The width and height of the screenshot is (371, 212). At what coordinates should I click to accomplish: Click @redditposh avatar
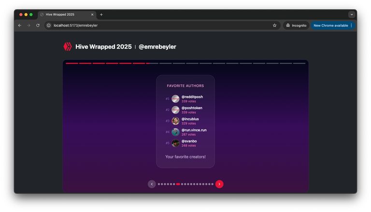(175, 99)
